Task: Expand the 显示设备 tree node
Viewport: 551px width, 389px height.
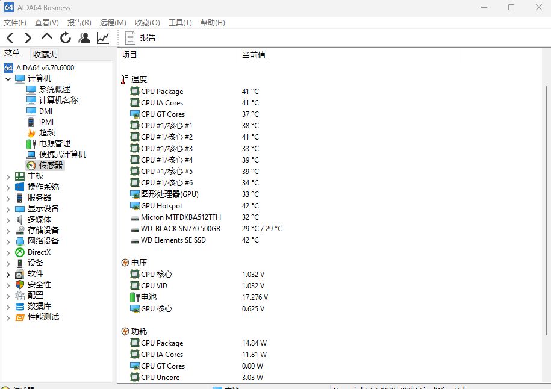Action: point(8,210)
